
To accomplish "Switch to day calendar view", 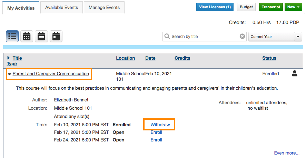I will pyautogui.click(x=56, y=36).
